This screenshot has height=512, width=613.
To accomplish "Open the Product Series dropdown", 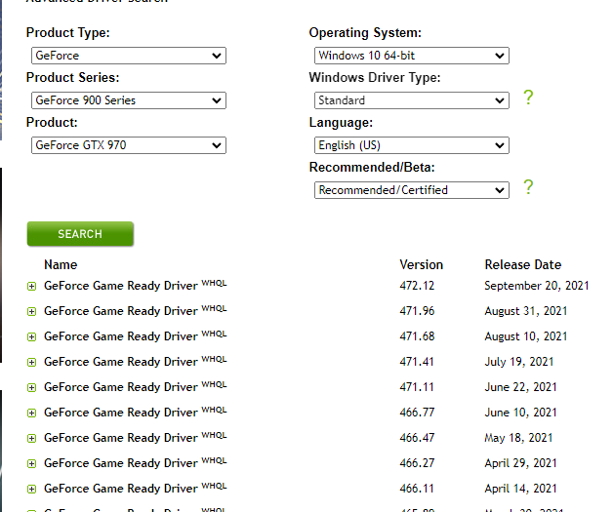I will (x=129, y=100).
